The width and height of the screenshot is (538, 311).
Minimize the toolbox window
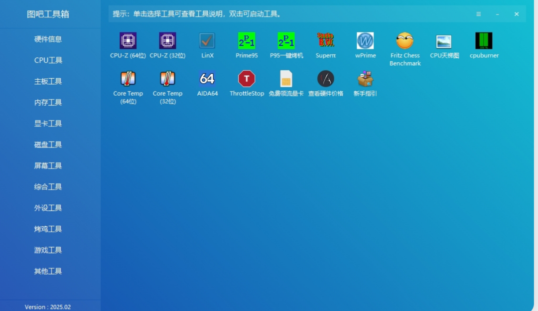(x=497, y=14)
